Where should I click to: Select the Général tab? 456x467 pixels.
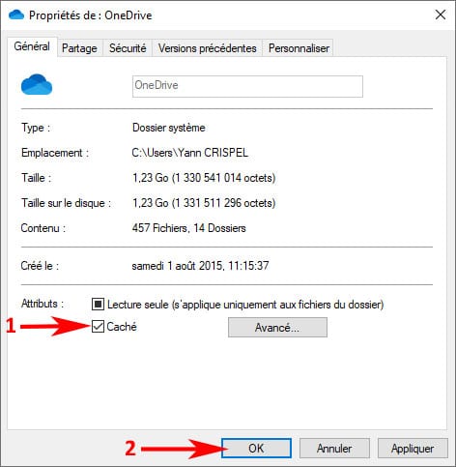32,46
